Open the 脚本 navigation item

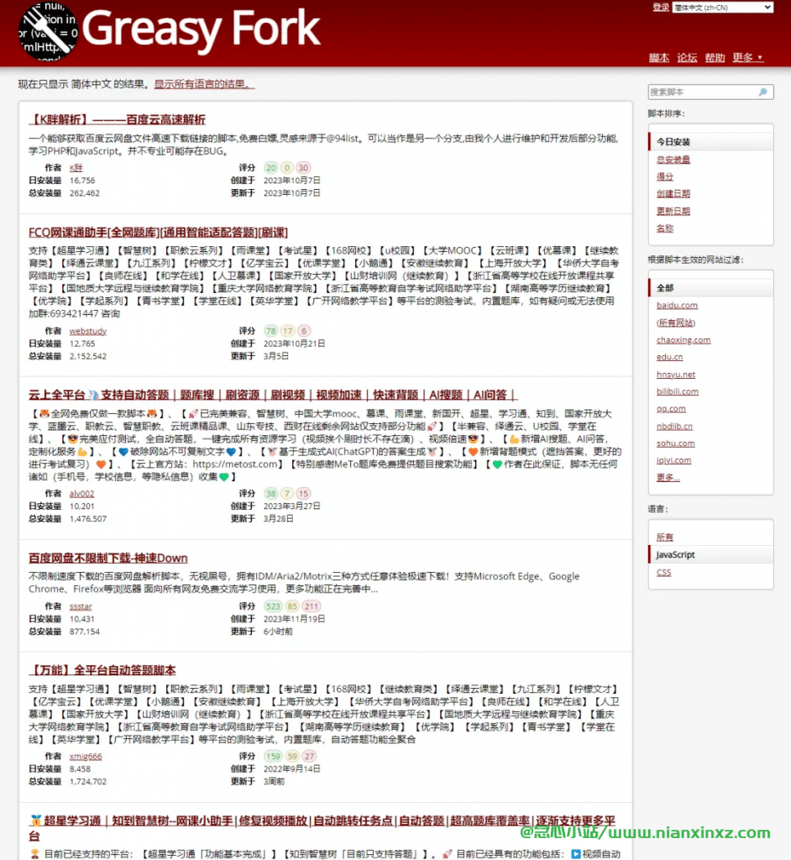(x=659, y=58)
